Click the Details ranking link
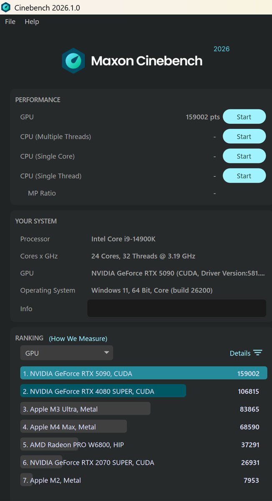The image size is (272, 501). click(x=240, y=353)
